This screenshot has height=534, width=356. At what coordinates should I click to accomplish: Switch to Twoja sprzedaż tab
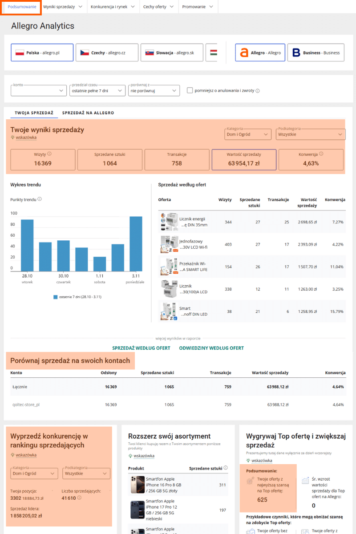[34, 113]
